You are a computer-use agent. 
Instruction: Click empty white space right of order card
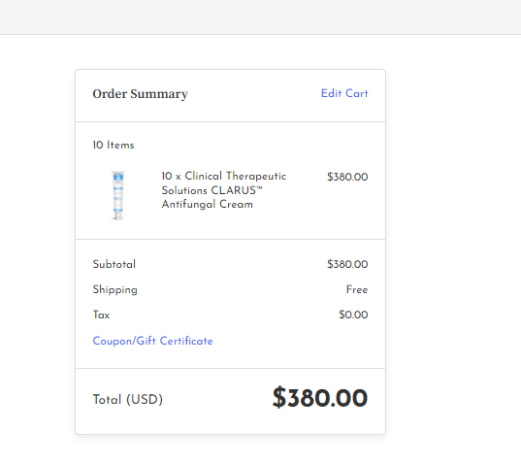[453, 249]
